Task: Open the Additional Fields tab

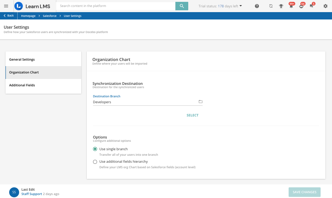Action: point(43,85)
